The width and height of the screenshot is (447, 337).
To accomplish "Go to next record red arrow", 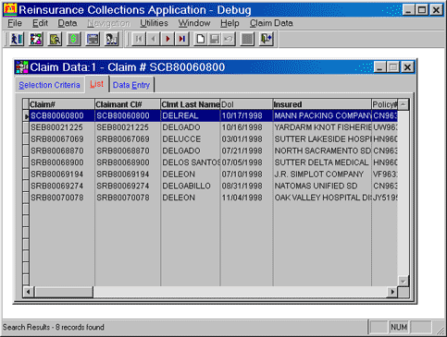I will coord(168,39).
